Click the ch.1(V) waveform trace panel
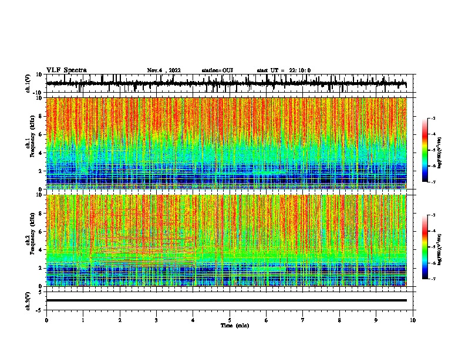Screen dimensions: 465x359 pos(229,83)
